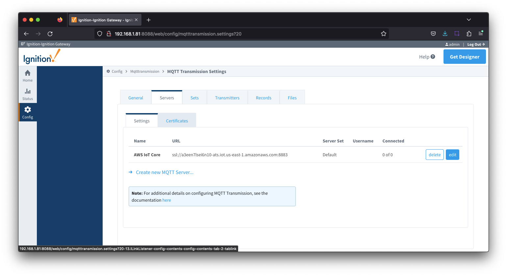Select the Config gear icon in sidebar
507x276 pixels.
click(x=28, y=110)
